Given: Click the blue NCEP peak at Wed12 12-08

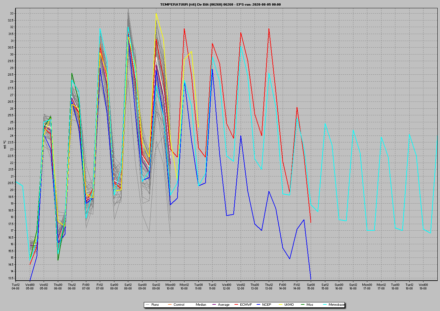Looking at the screenshot, I should [241, 136].
